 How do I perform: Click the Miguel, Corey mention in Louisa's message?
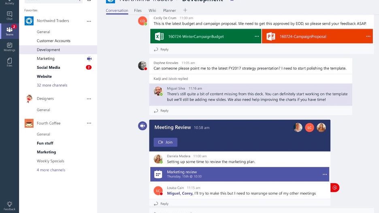coord(180,193)
